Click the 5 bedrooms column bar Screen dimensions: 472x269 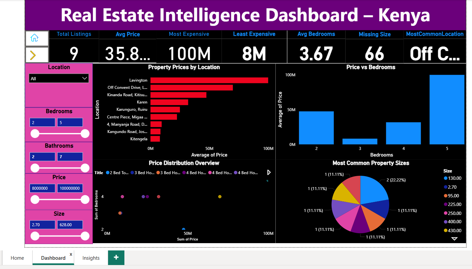447,109
